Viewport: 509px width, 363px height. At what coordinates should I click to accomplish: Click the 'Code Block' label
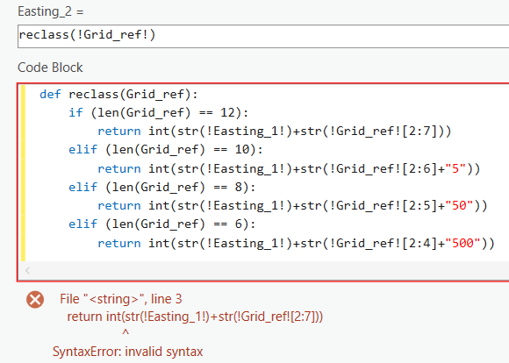pyautogui.click(x=50, y=68)
